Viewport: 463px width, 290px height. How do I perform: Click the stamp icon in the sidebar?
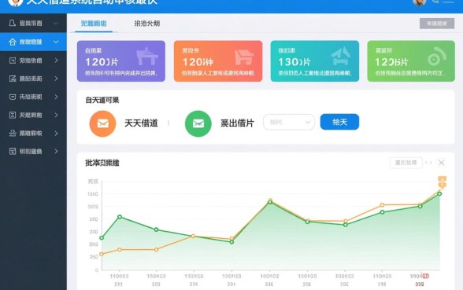[x=13, y=134]
